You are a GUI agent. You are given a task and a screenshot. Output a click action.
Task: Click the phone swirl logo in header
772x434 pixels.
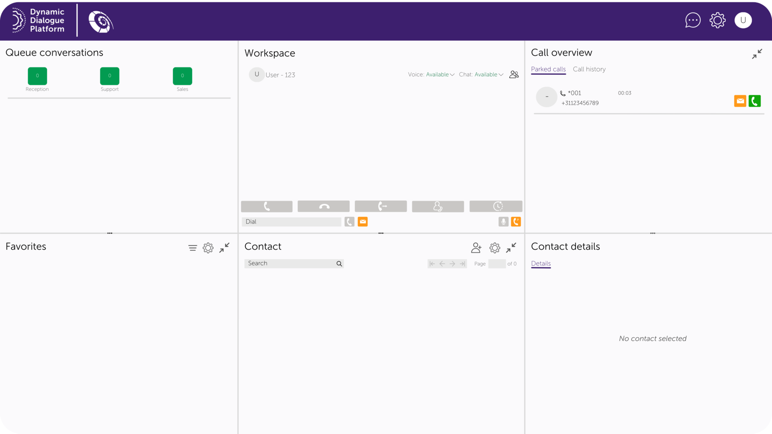pyautogui.click(x=101, y=22)
